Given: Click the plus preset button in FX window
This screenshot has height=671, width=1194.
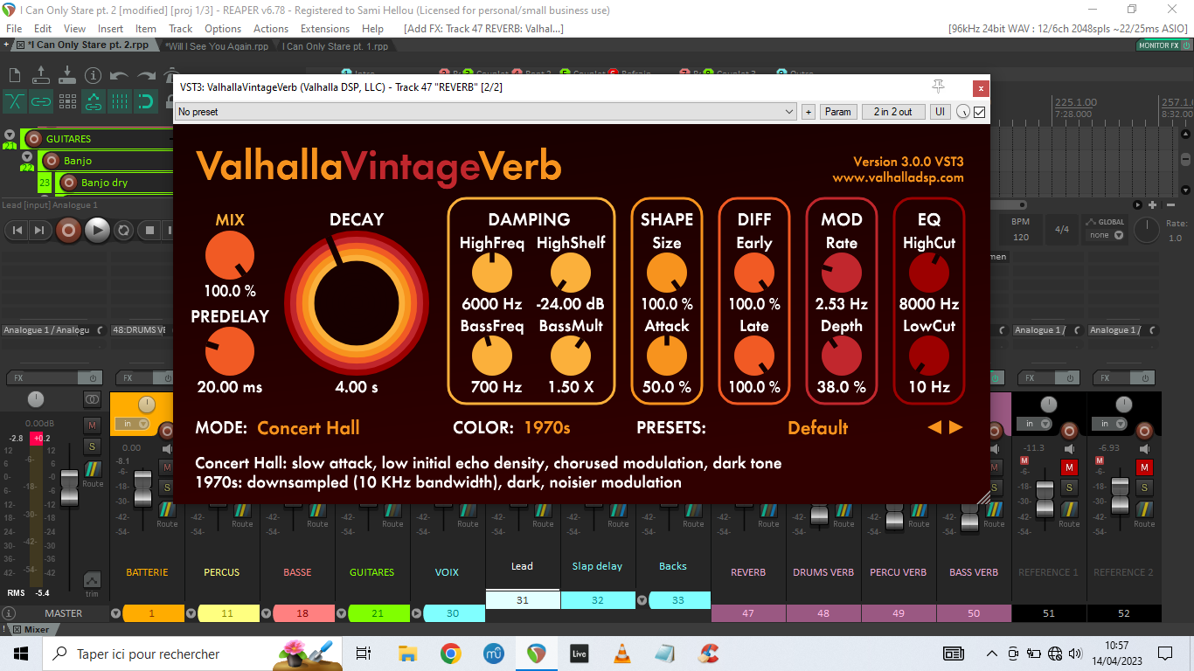Looking at the screenshot, I should (x=808, y=112).
